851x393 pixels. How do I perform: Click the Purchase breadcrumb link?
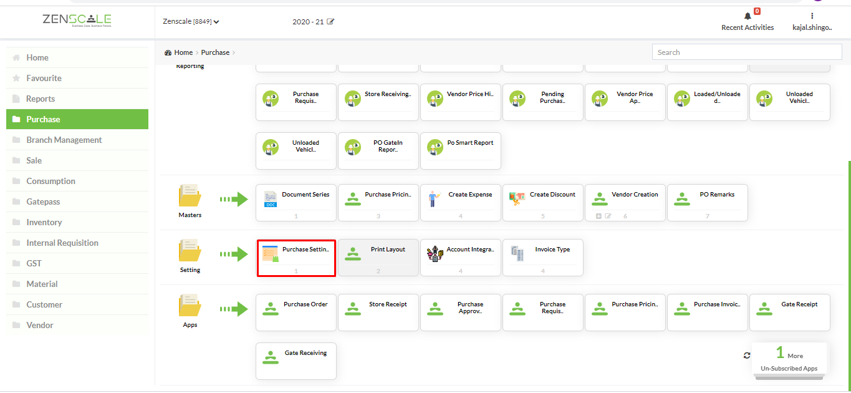coord(215,52)
